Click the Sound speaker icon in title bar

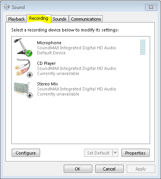tap(7, 7)
